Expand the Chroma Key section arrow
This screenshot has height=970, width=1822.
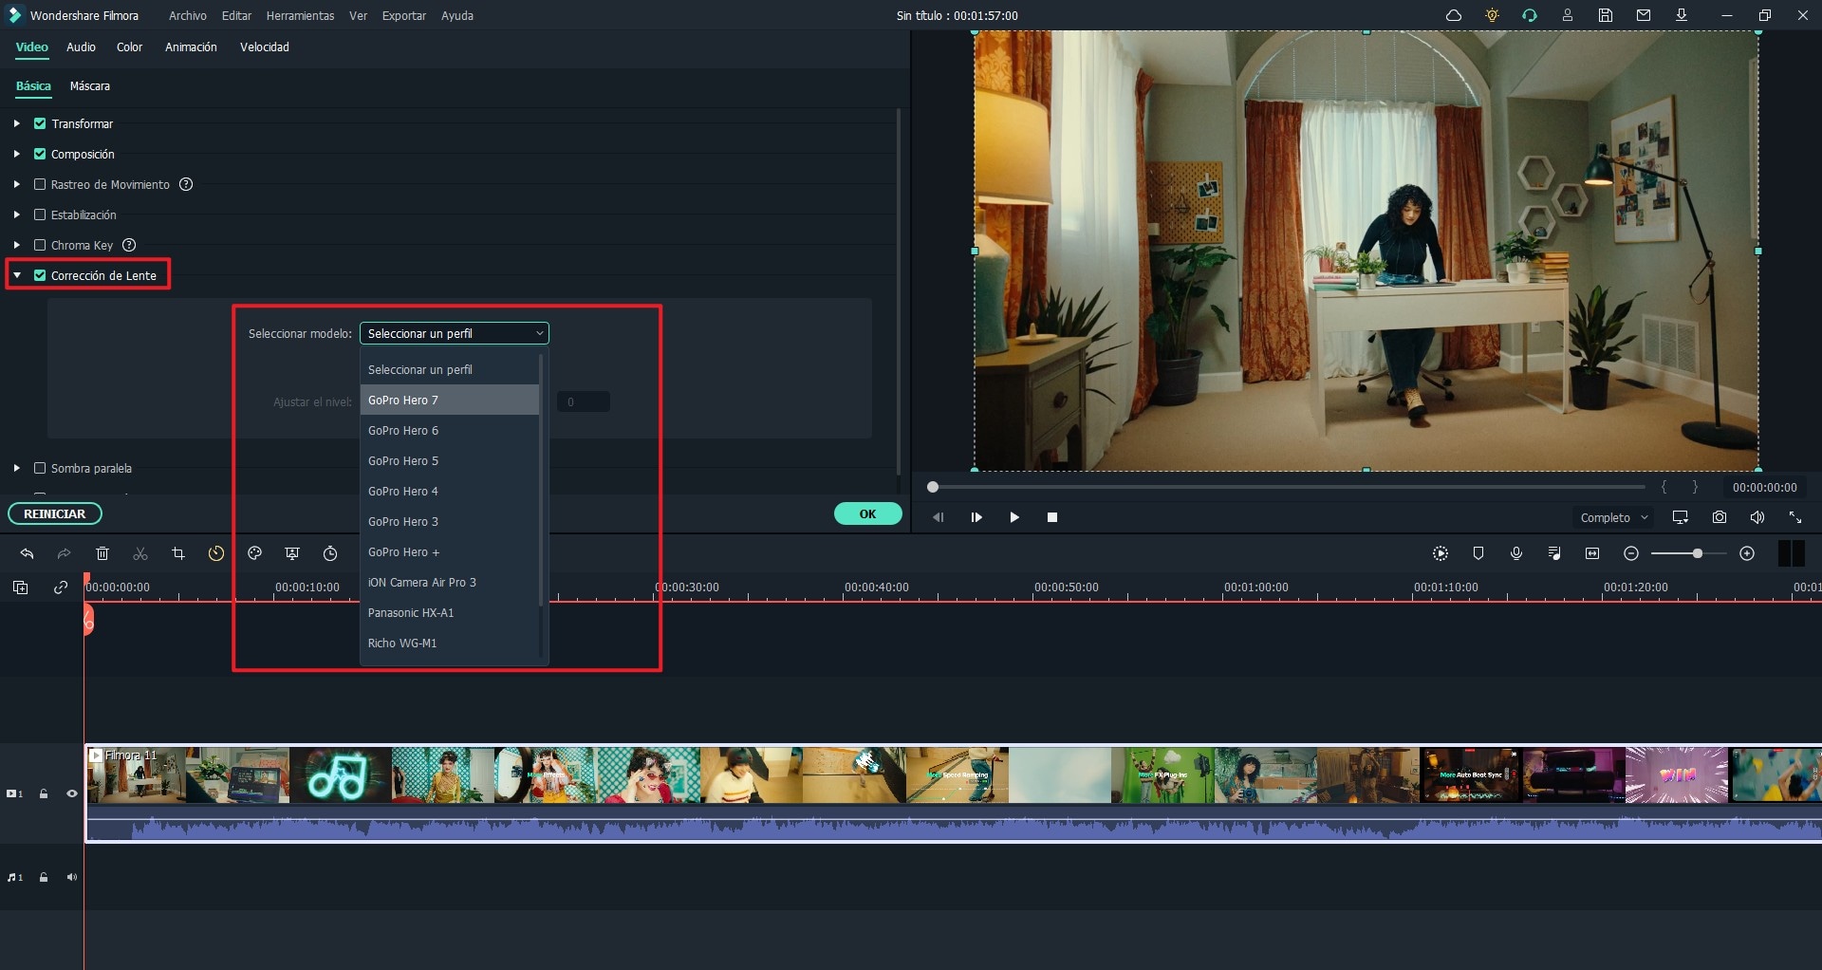tap(16, 245)
